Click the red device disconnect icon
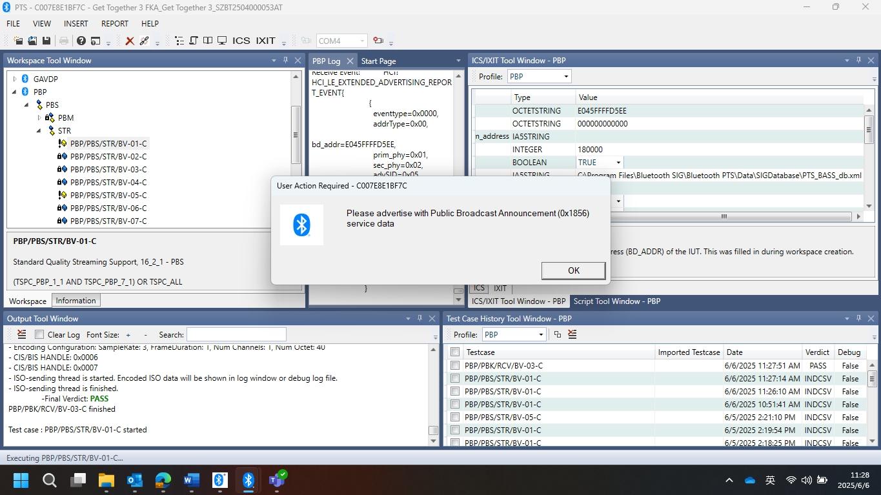Screen dimensions: 881x495 coord(378,41)
